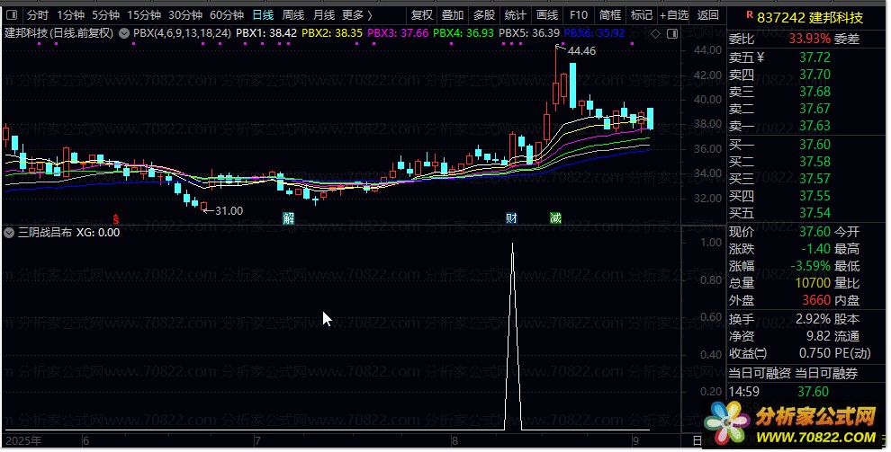Select the 周线 weekly period tab
The height and width of the screenshot is (452, 891).
click(293, 14)
